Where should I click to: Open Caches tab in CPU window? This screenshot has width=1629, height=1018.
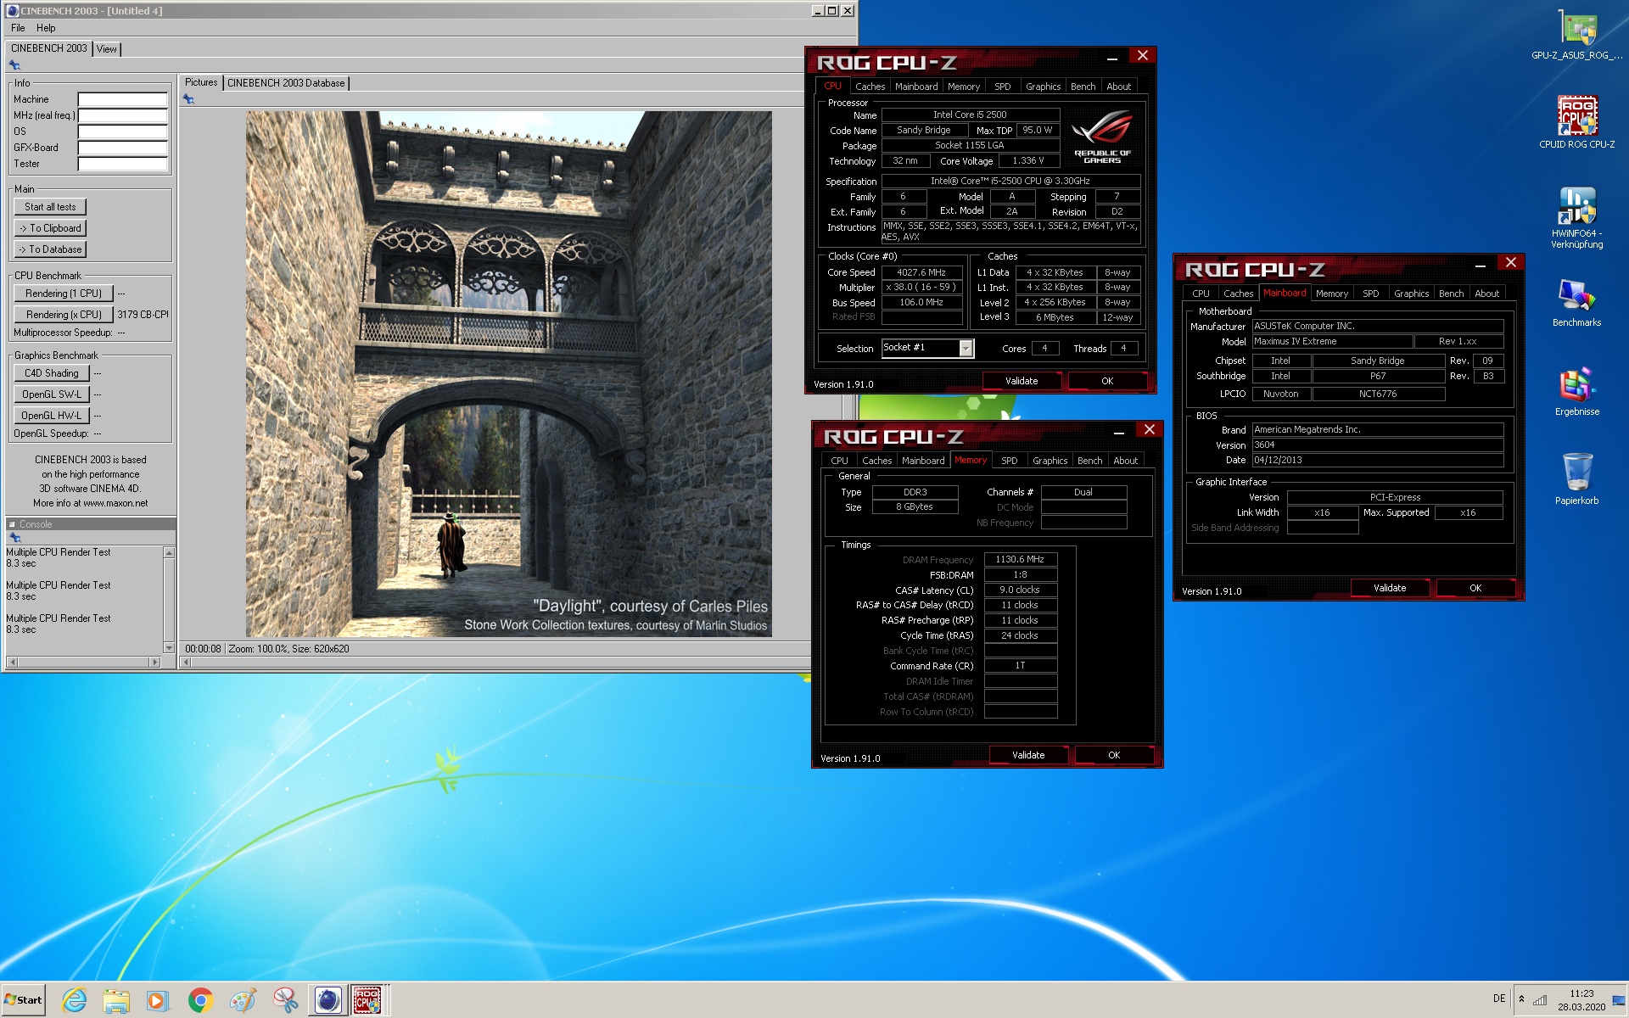(870, 87)
